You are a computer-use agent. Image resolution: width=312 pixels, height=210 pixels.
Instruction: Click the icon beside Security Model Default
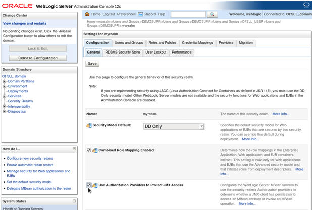tap(89, 125)
